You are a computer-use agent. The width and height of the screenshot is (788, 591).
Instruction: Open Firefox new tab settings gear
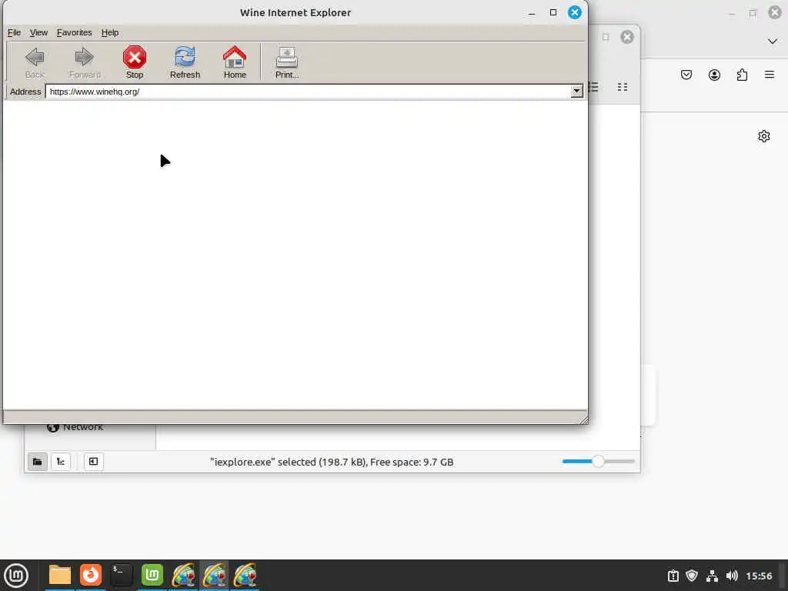coord(764,136)
